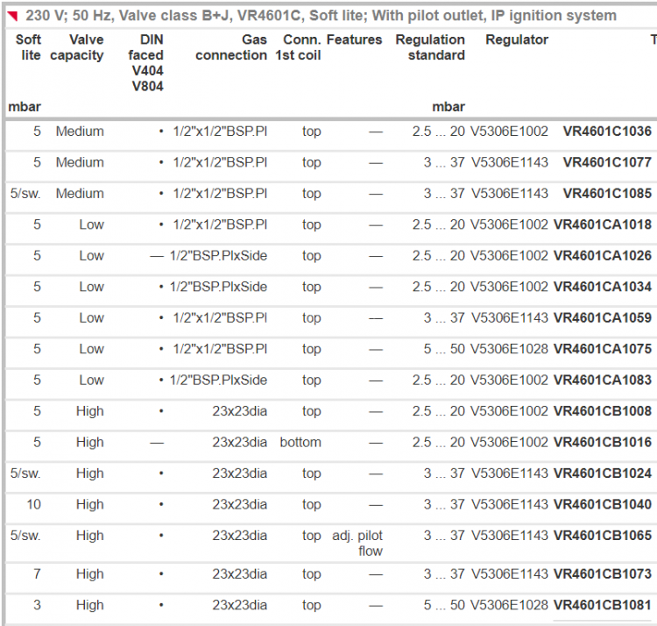Select soft lite value 7 in VR4601CB1073 row
Image resolution: width=657 pixels, height=626 pixels.
point(38,573)
